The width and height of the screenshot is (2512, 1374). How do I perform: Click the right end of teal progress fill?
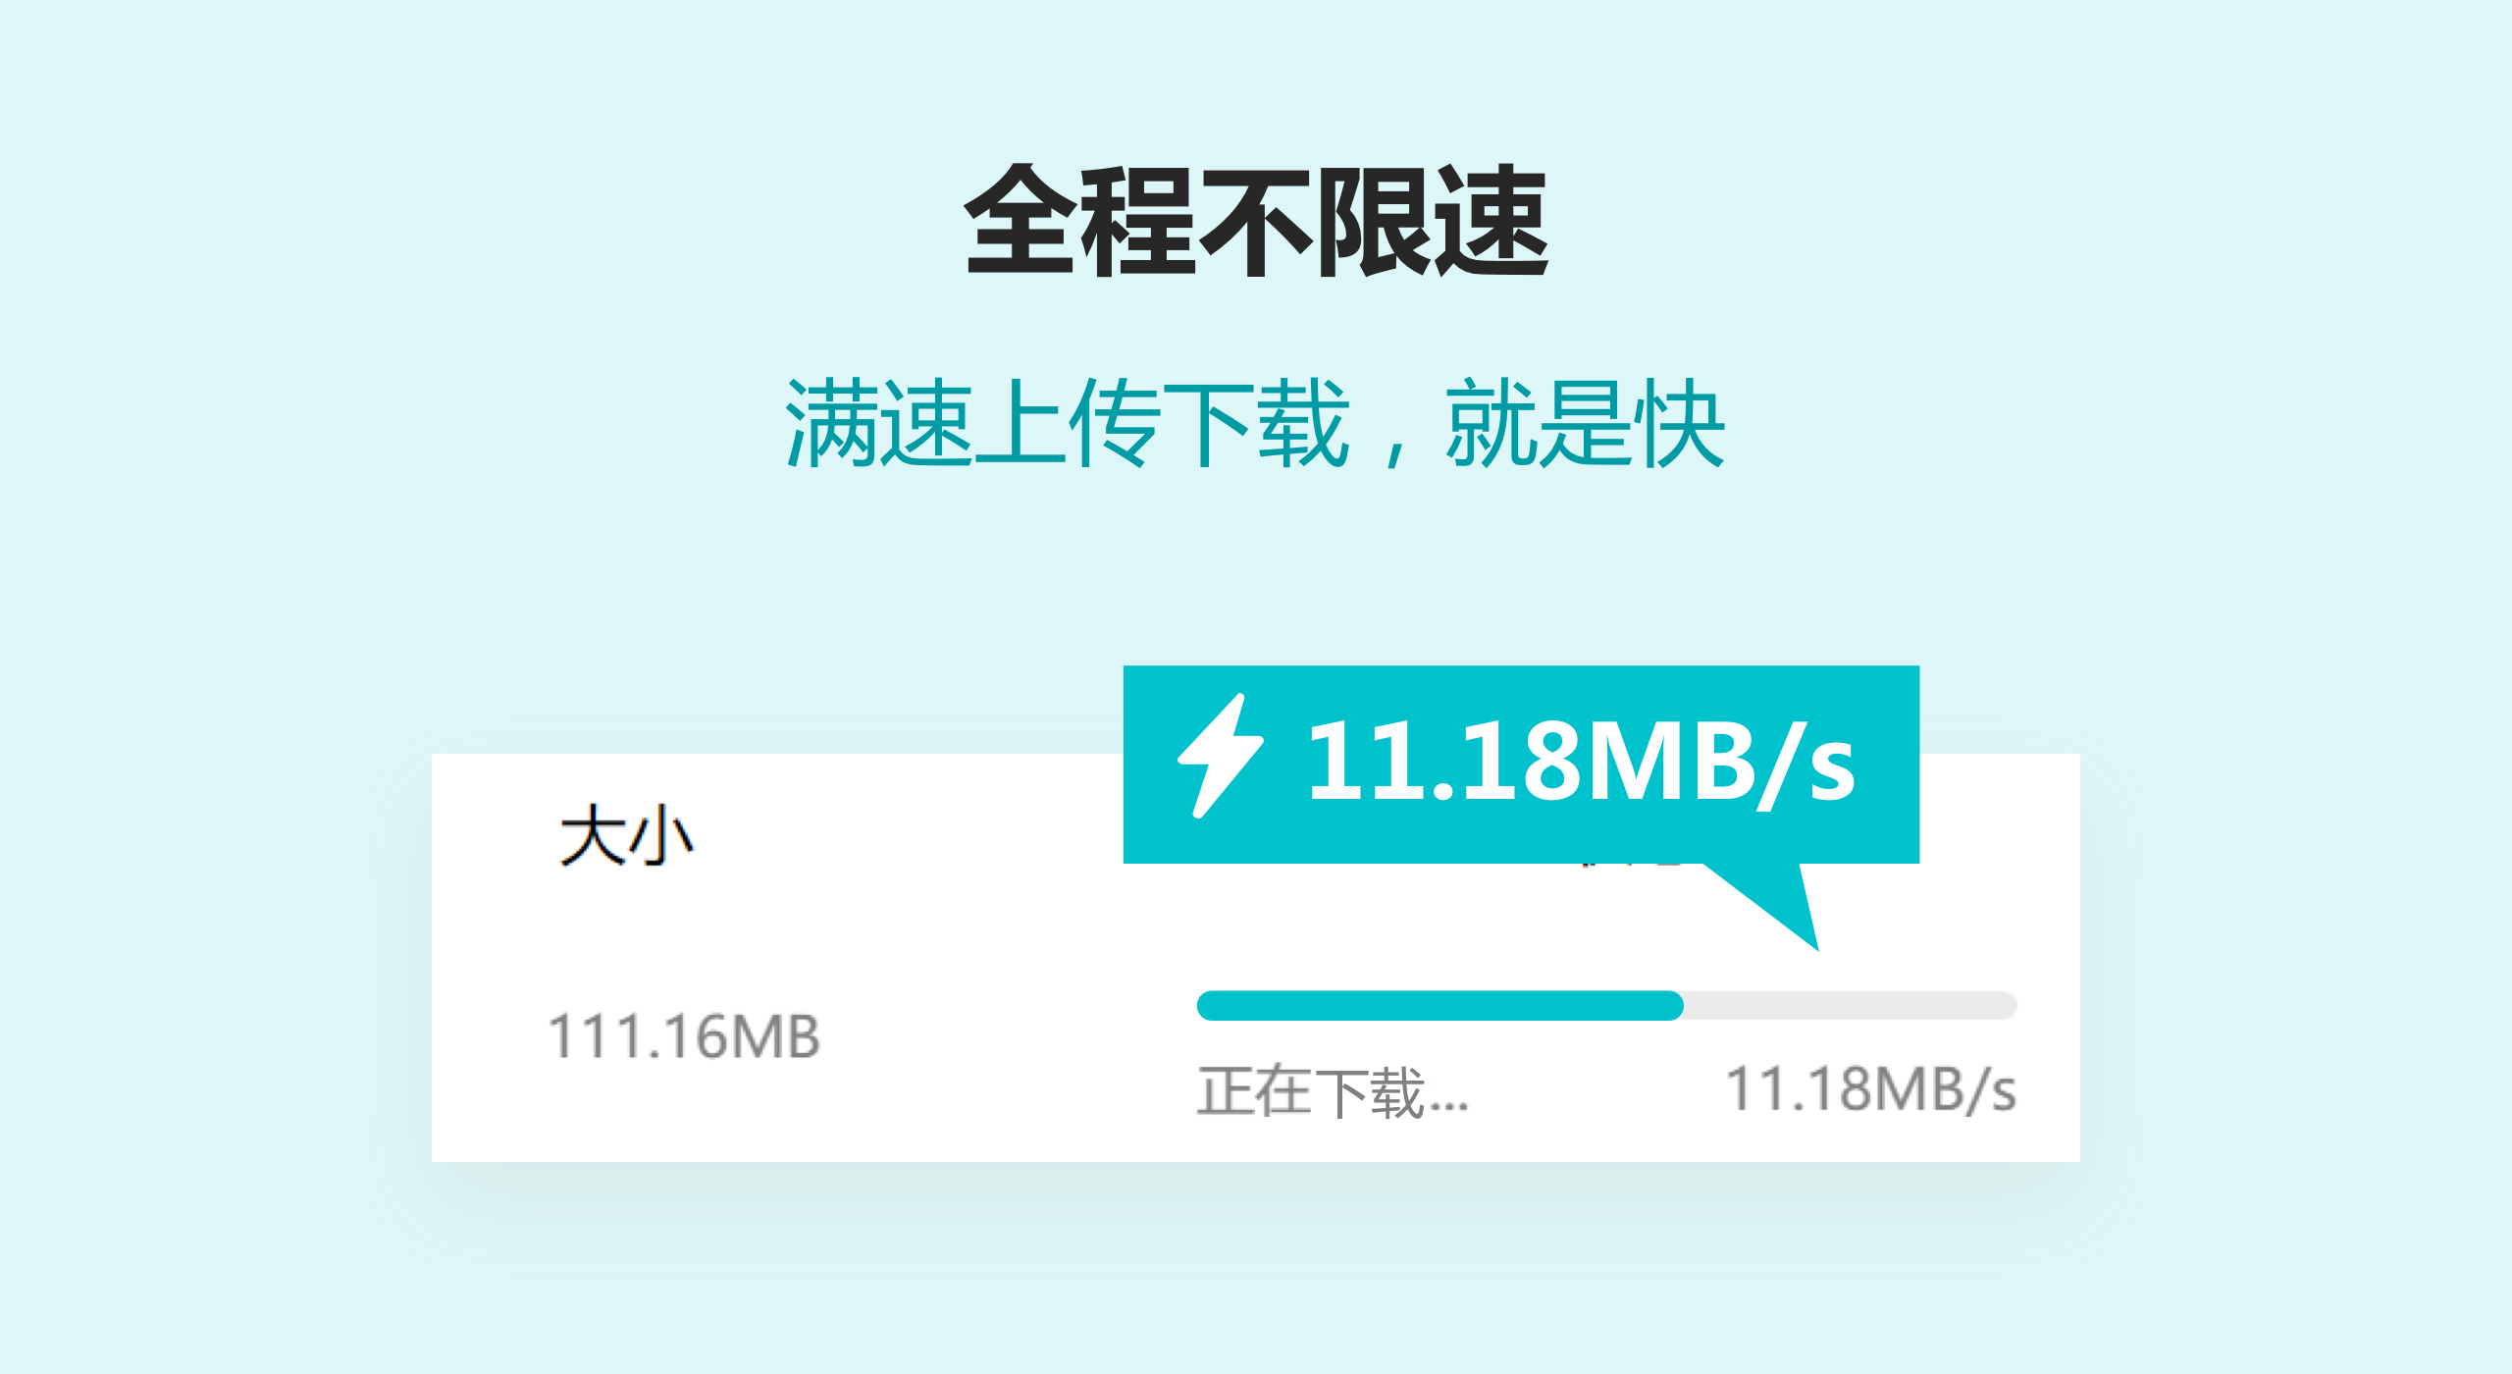click(x=1674, y=1006)
